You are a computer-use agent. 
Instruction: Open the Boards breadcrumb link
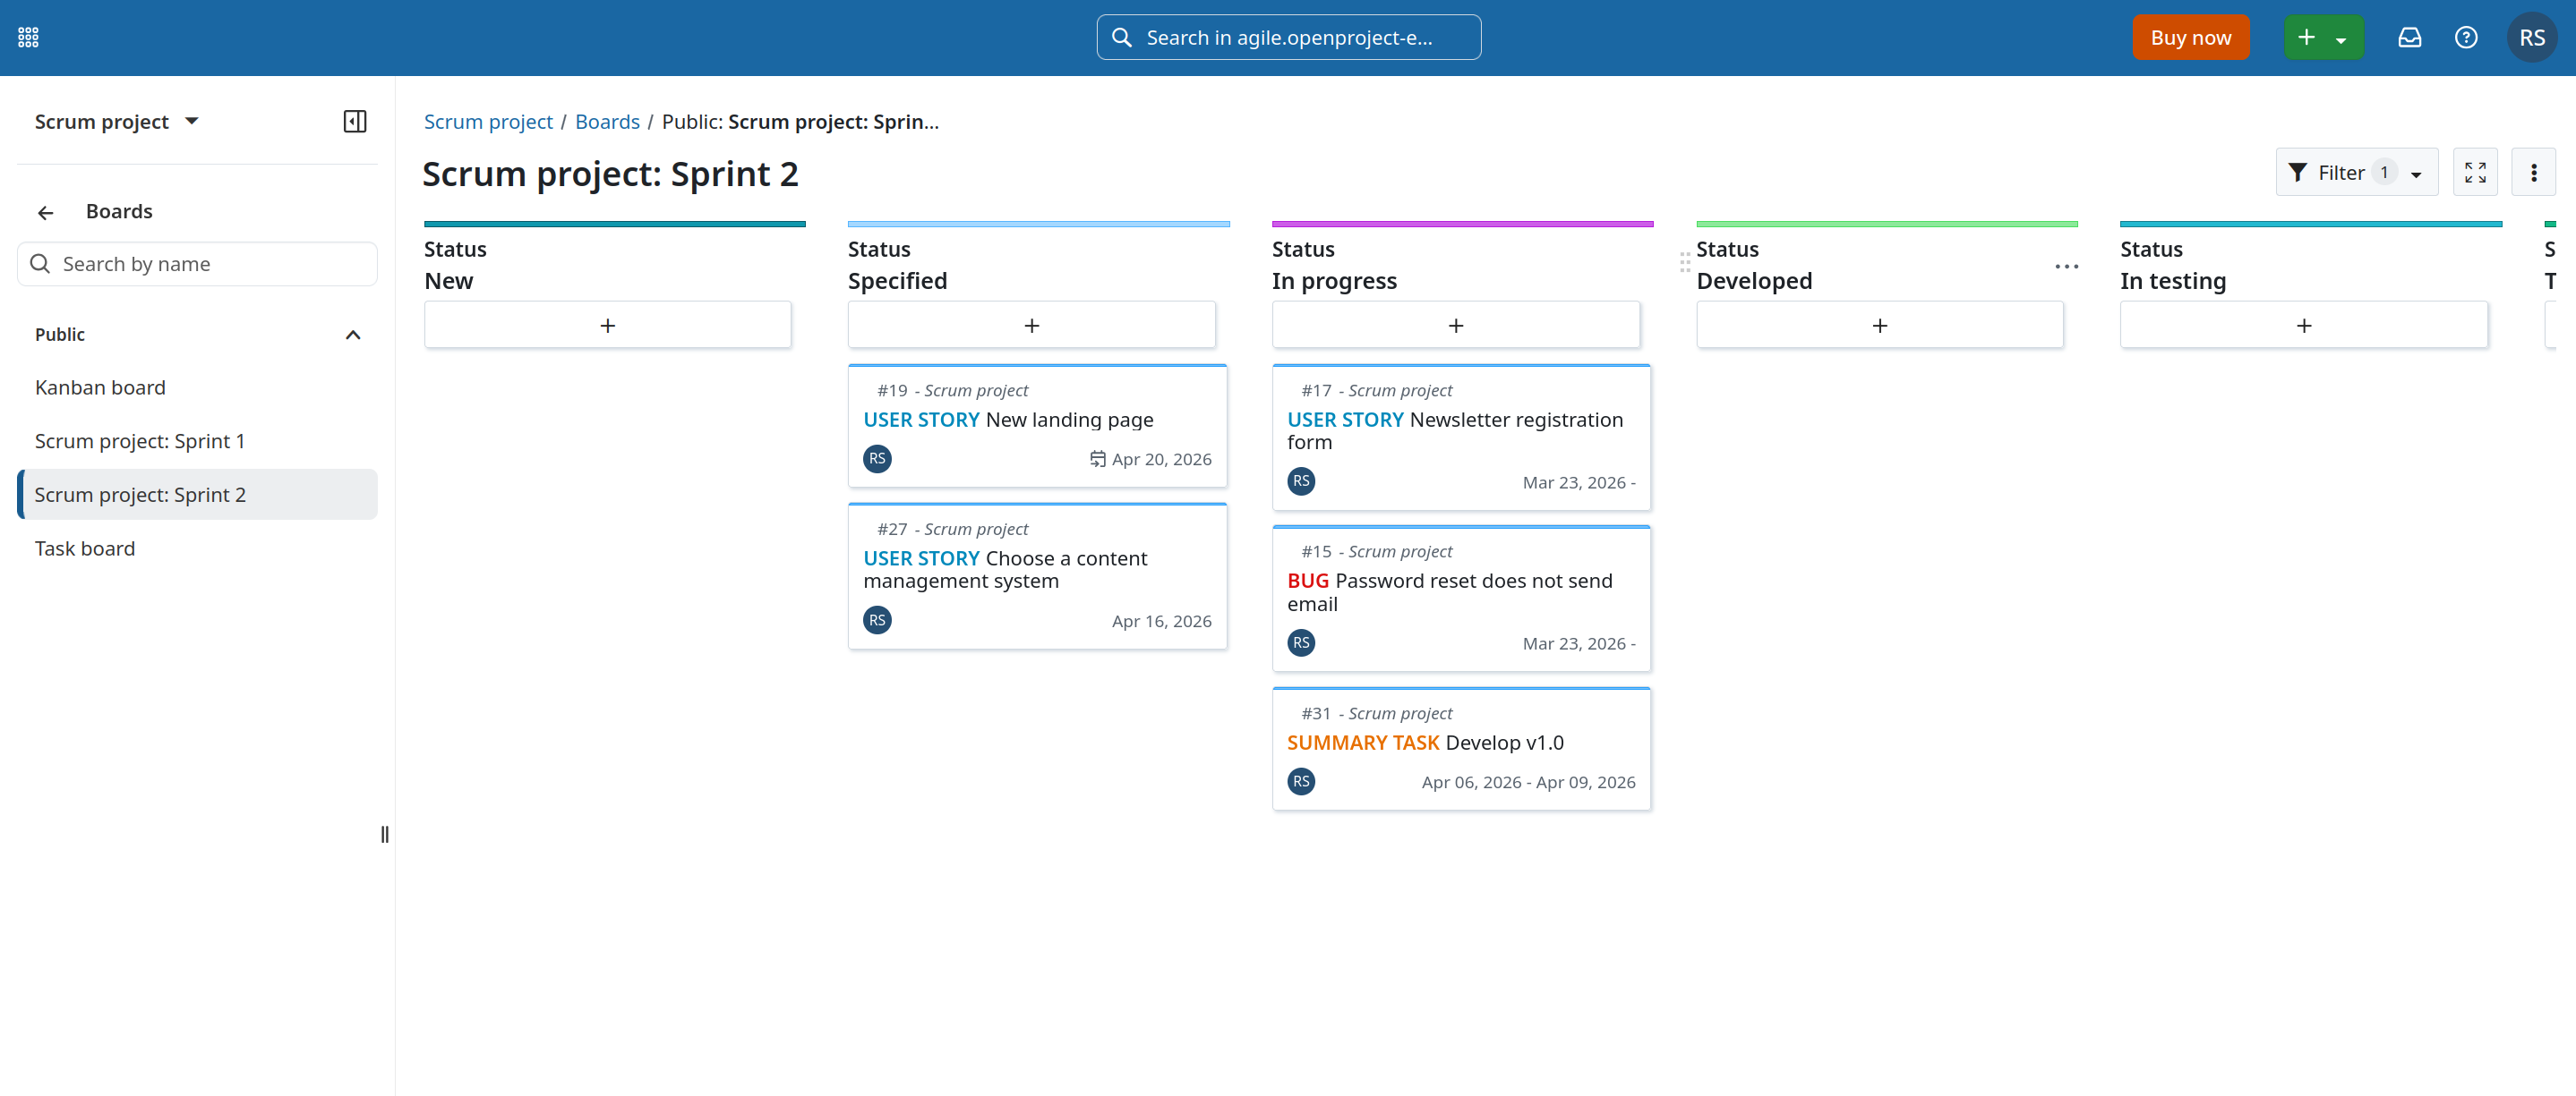pyautogui.click(x=607, y=121)
